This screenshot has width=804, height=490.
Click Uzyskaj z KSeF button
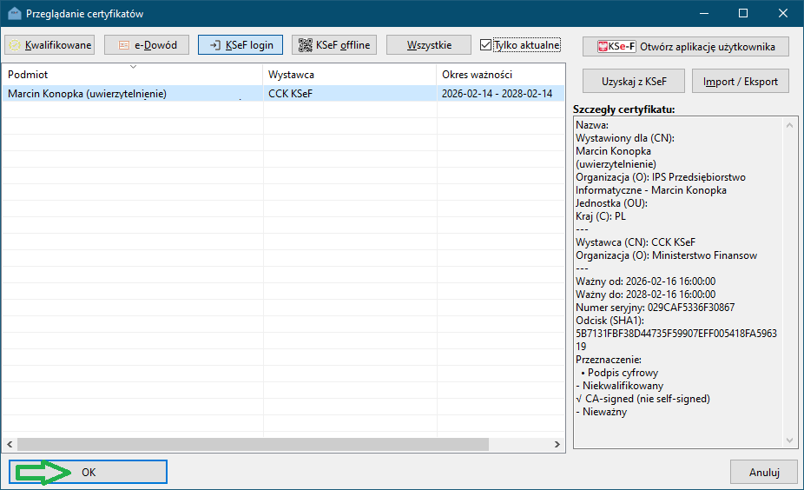[633, 82]
